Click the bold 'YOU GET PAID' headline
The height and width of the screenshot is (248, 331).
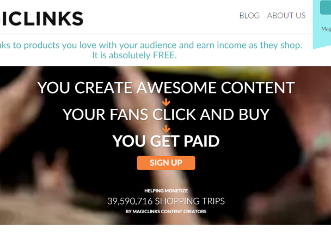pos(166,141)
